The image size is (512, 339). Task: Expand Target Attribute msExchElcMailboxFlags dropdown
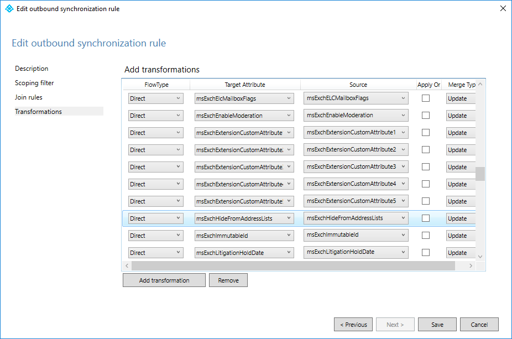[x=244, y=98]
